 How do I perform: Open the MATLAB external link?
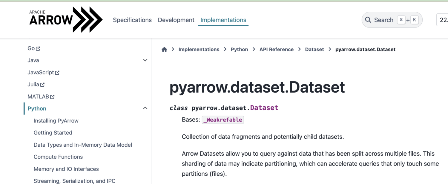pyautogui.click(x=41, y=97)
